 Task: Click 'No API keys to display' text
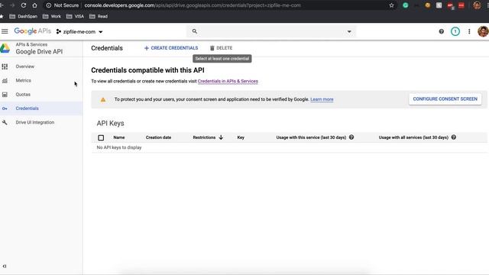click(119, 147)
